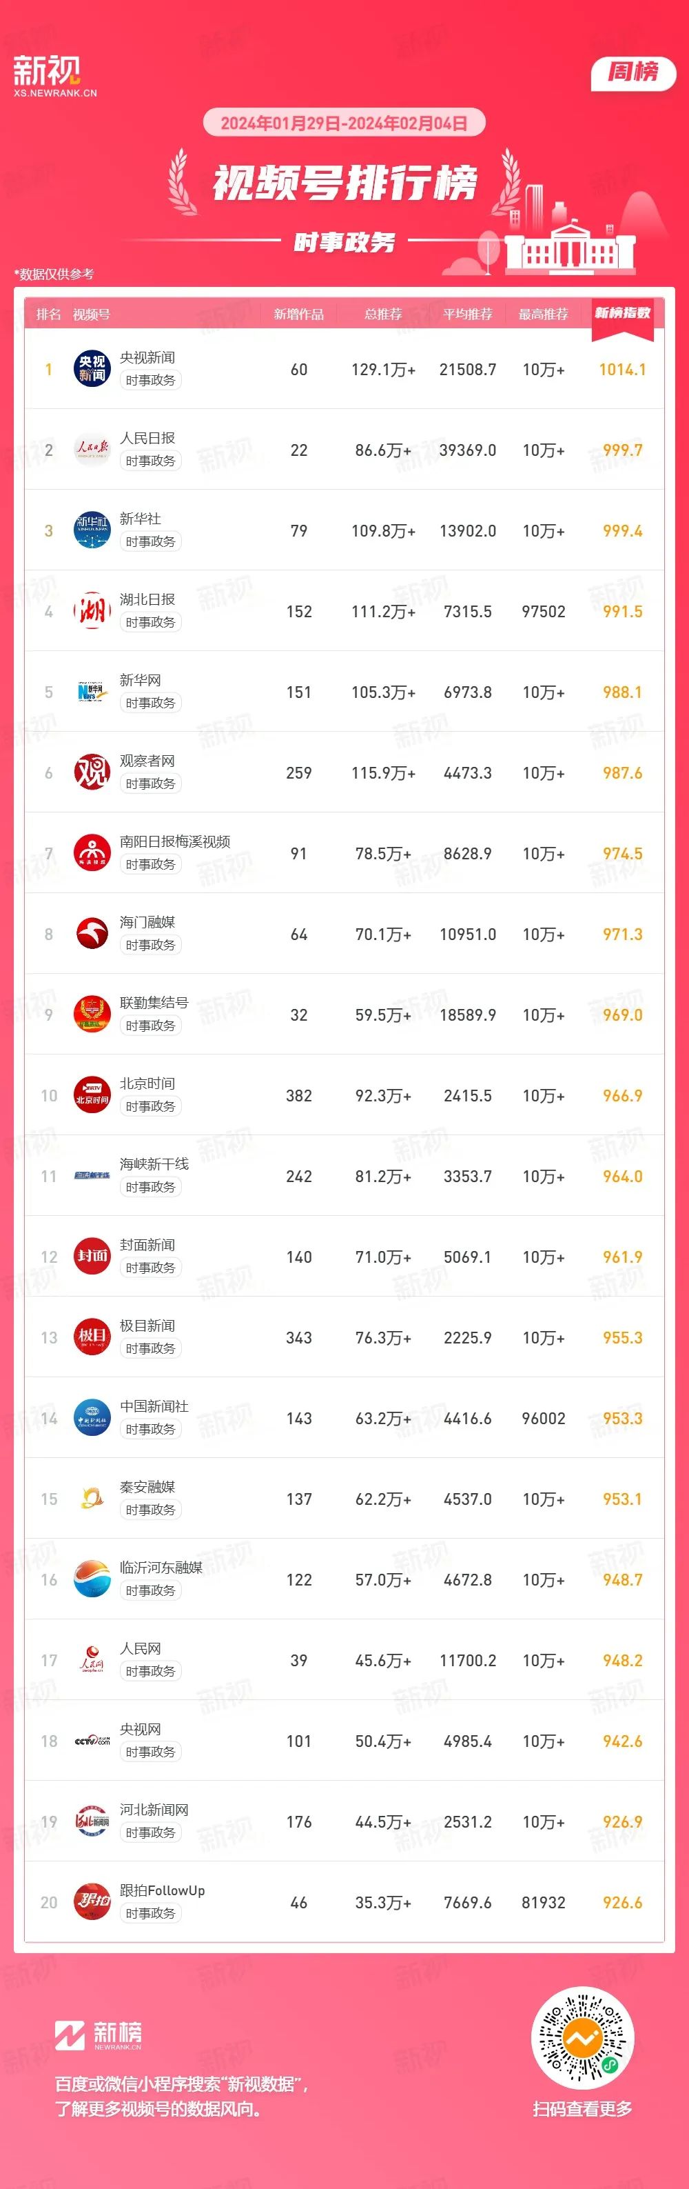
Task: Click the 央视网 CCTV logo
Action: (92, 1740)
